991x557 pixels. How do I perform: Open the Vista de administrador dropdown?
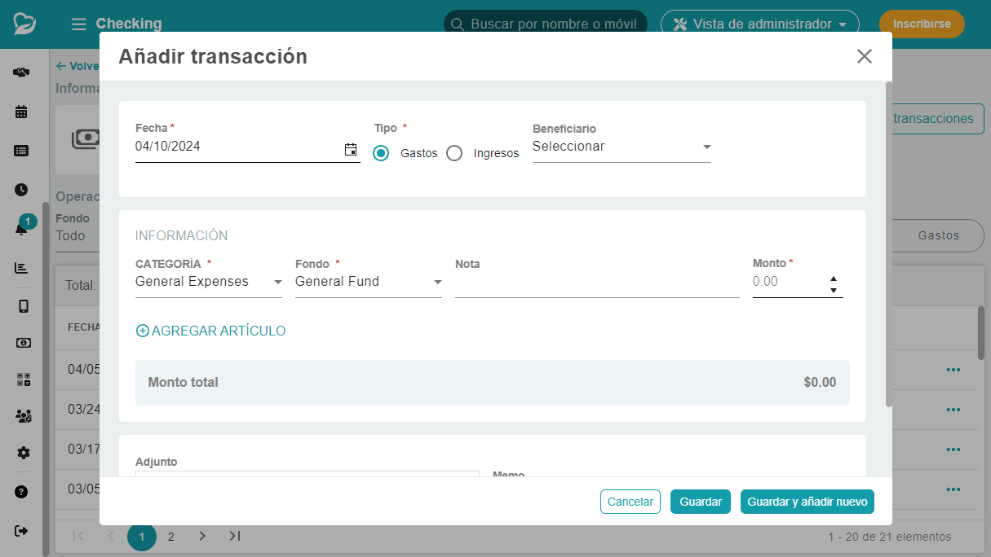point(760,24)
